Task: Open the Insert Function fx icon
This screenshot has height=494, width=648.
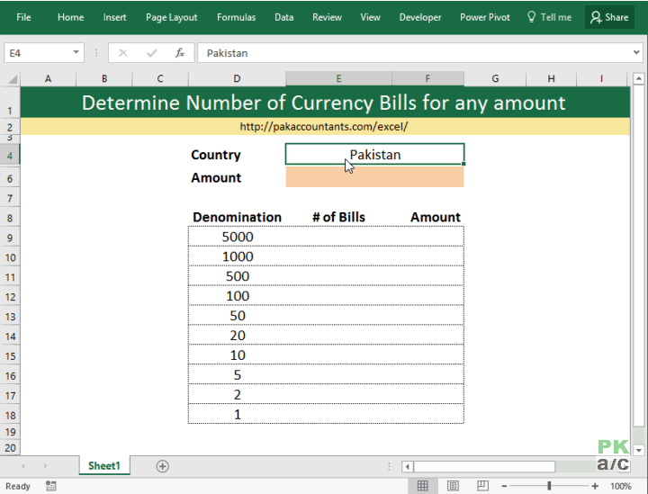Action: (179, 53)
